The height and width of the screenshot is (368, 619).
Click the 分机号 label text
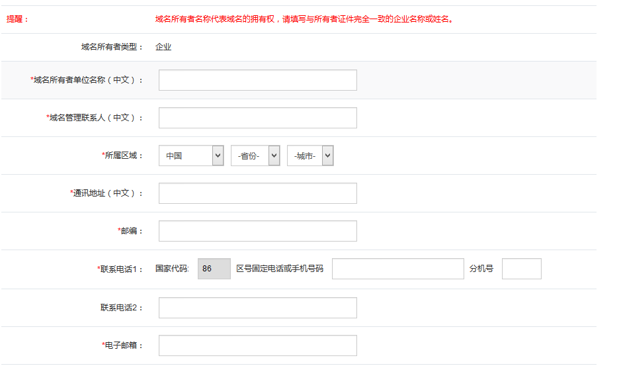pyautogui.click(x=481, y=269)
